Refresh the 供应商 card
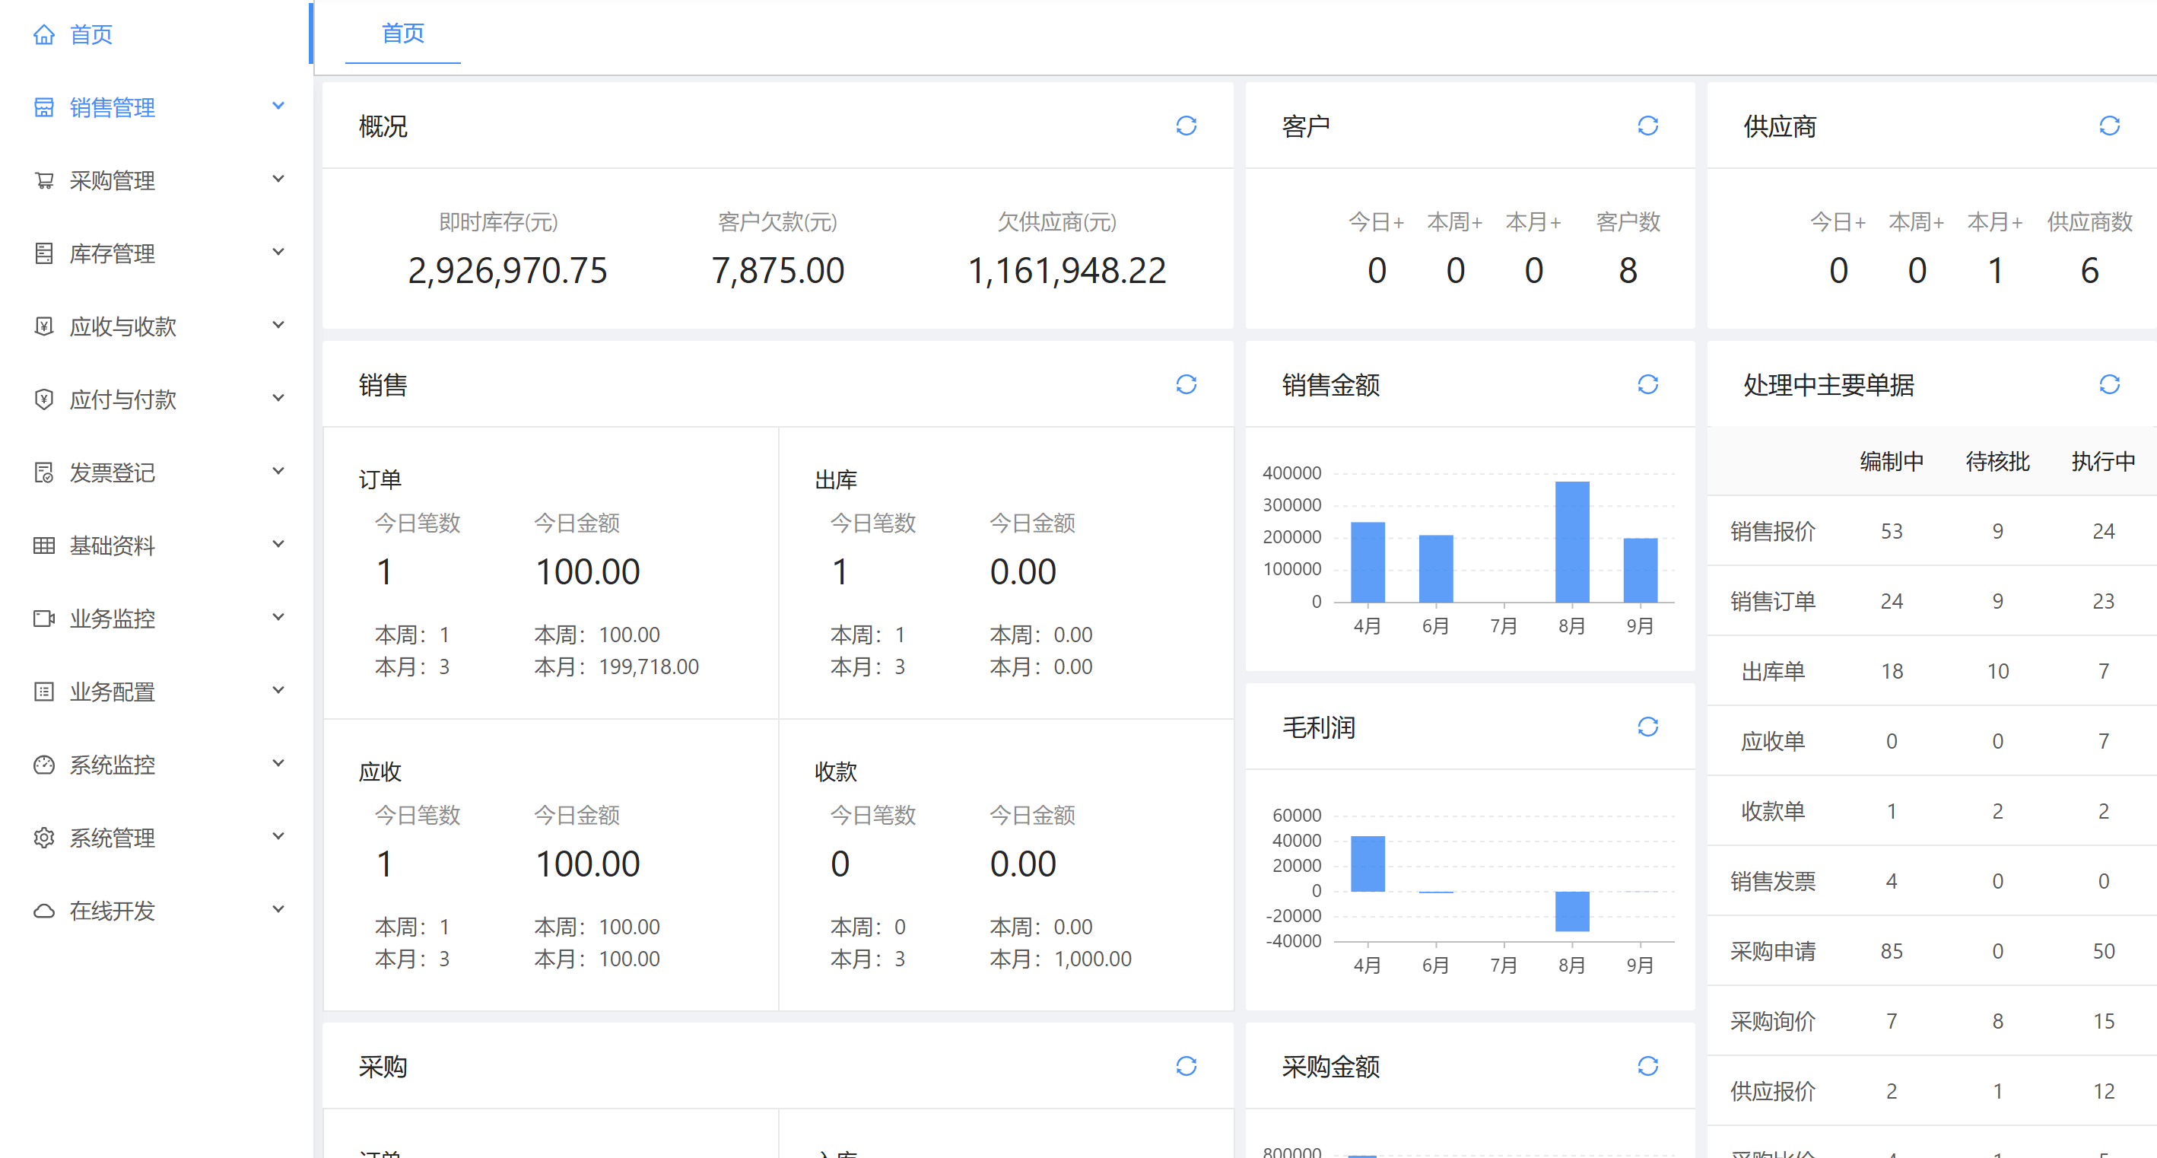Image resolution: width=2157 pixels, height=1158 pixels. pos(2109,126)
